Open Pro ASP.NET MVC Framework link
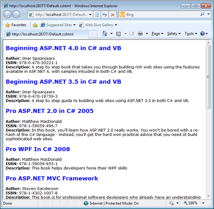The image size is (214, 209). pos(52,178)
